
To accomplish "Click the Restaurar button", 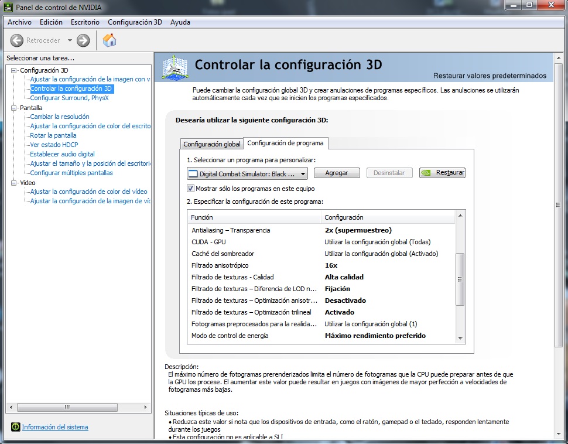I will pyautogui.click(x=442, y=173).
